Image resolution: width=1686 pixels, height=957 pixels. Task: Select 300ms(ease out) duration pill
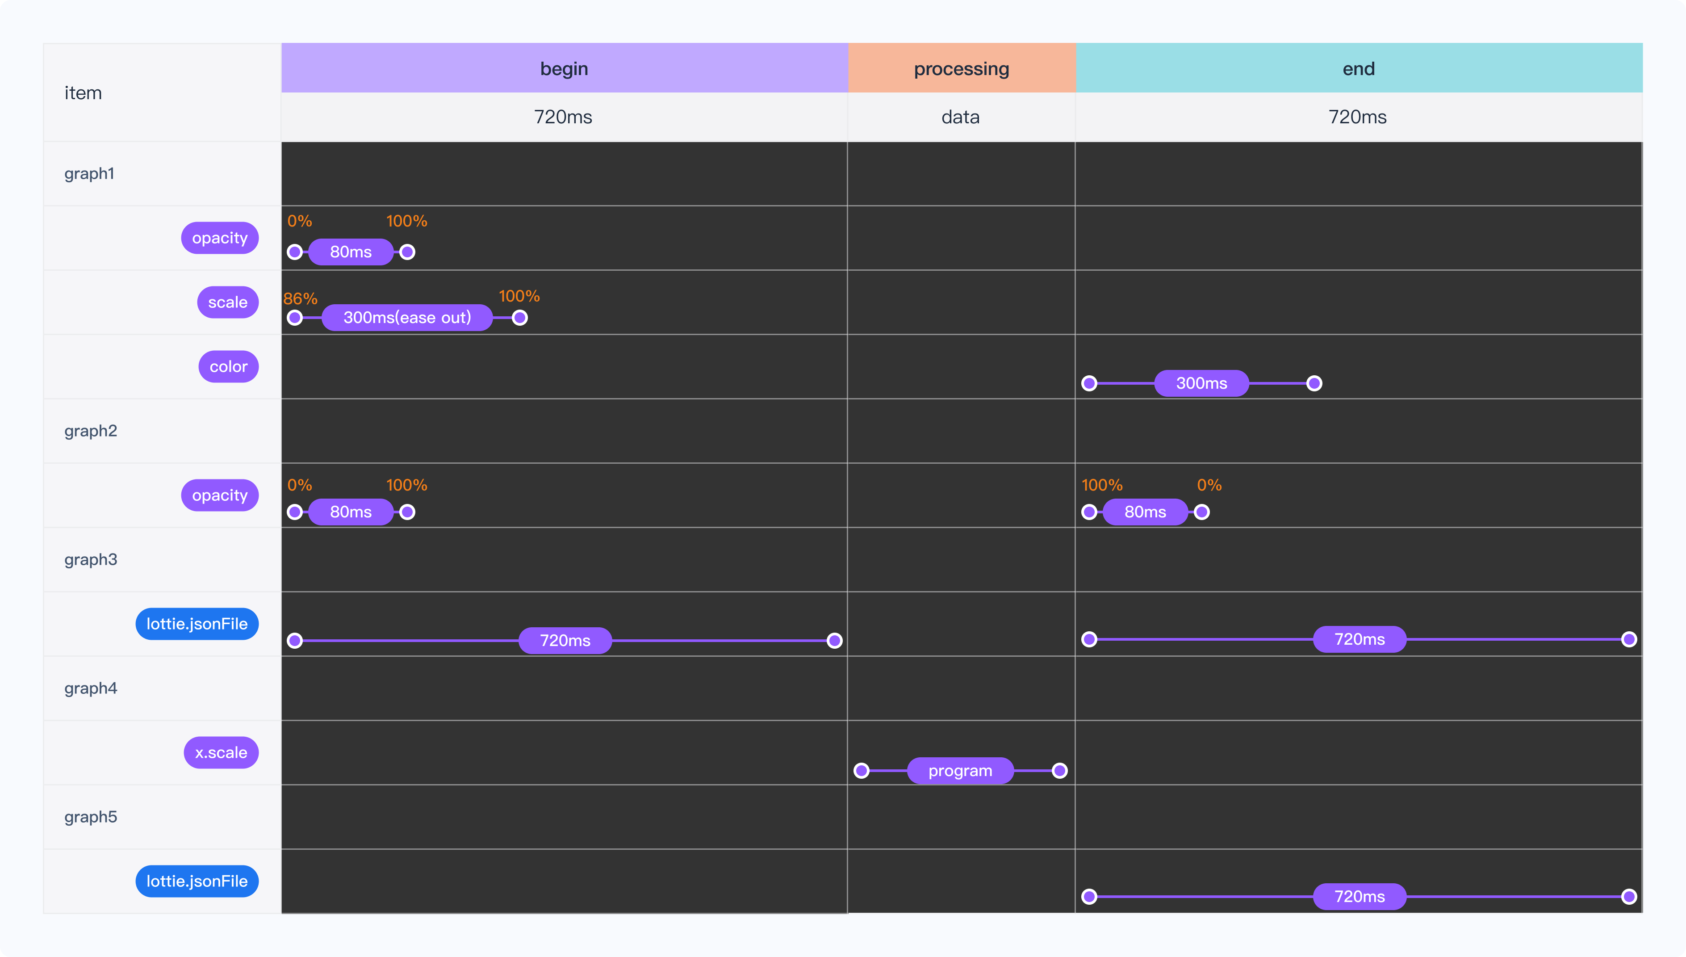[407, 318]
